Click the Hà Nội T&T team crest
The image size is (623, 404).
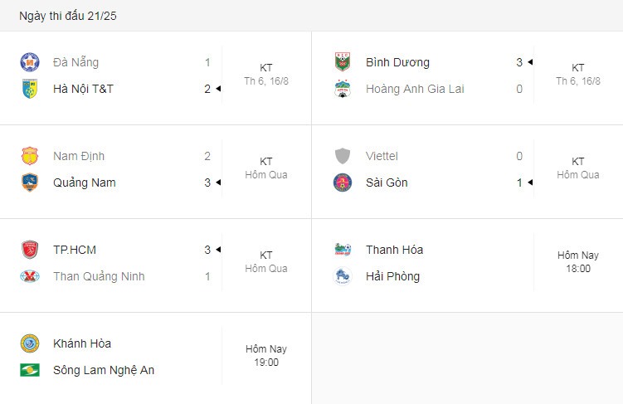(30, 89)
